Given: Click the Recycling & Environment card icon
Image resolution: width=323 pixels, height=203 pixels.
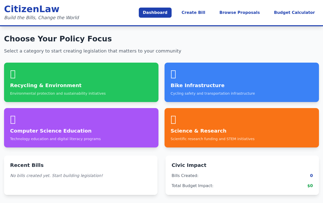Looking at the screenshot, I should click(13, 74).
